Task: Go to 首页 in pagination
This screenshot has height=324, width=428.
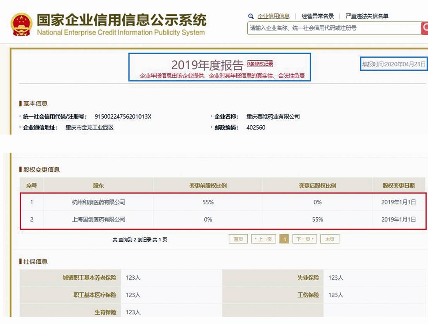Action: [238, 239]
